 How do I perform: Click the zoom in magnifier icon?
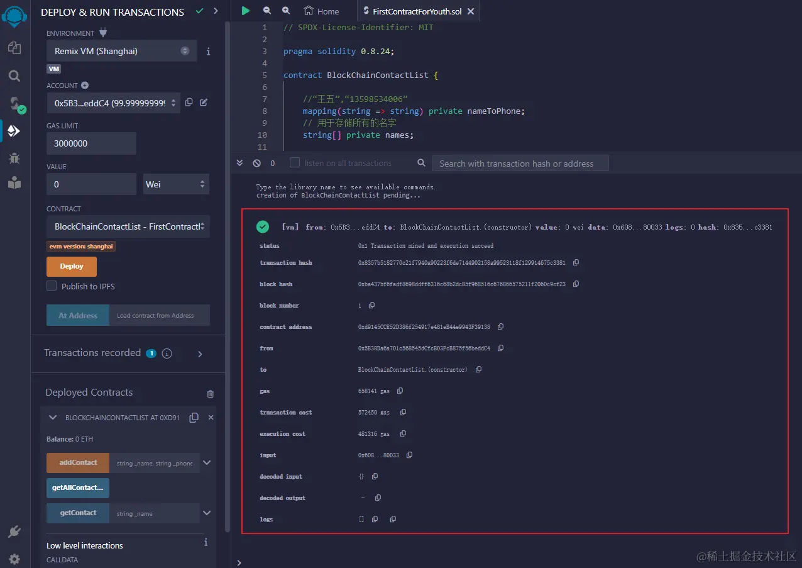(x=286, y=11)
